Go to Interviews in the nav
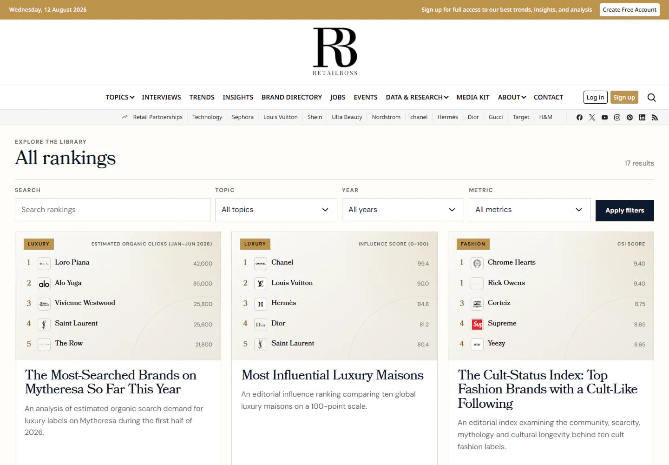This screenshot has height=465, width=669. pos(161,97)
